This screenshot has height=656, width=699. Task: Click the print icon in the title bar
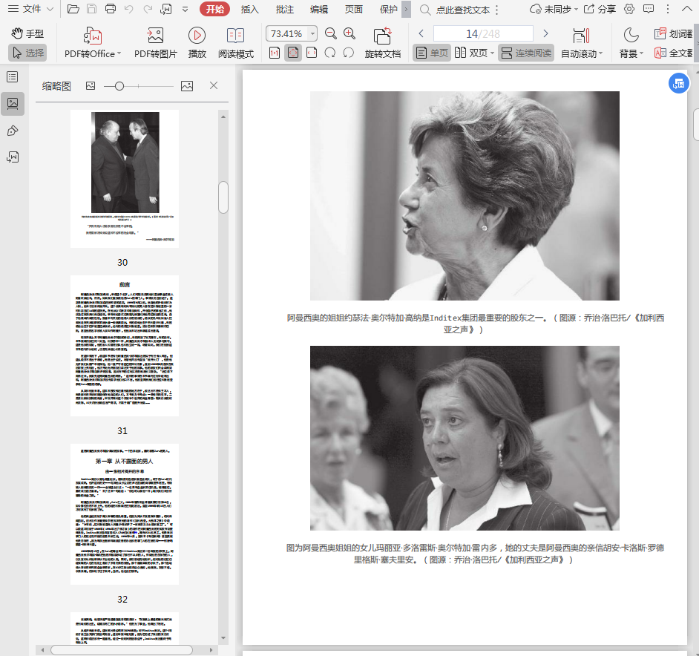pos(111,10)
